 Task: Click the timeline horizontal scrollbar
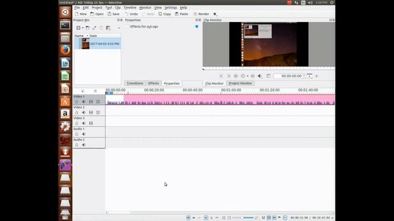pos(220,212)
